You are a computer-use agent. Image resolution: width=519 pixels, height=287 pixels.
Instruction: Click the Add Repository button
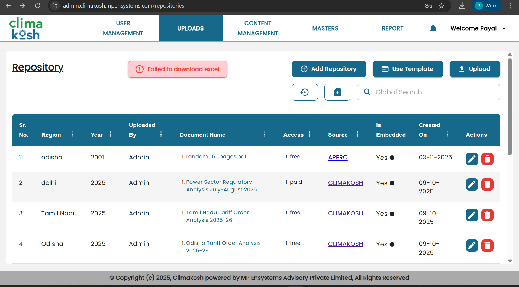pos(329,69)
